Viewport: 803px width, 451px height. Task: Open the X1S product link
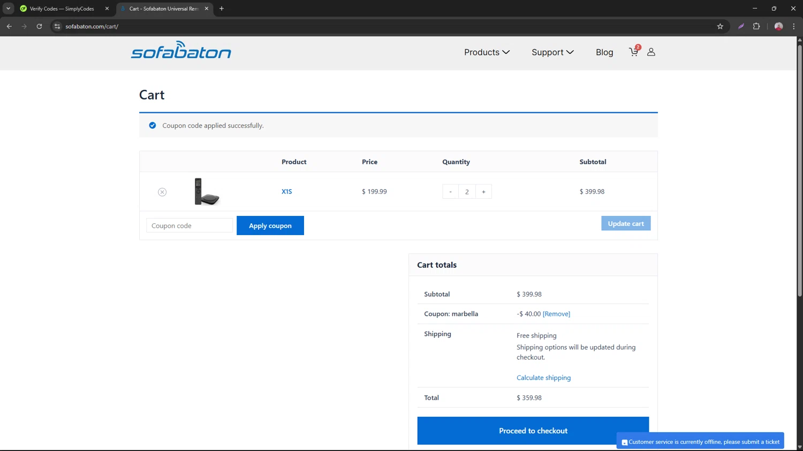pos(287,191)
